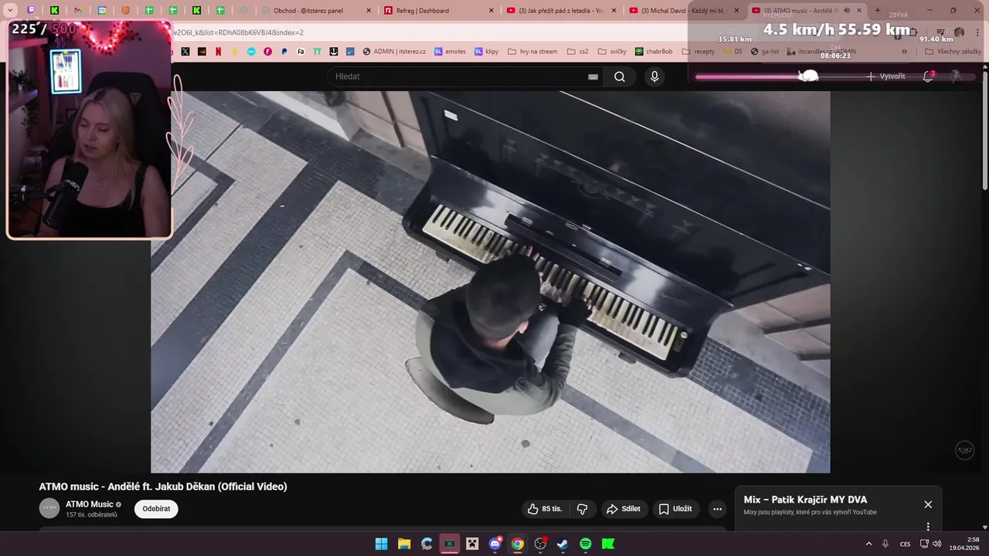Close the Mix playlist panel
The height and width of the screenshot is (556, 989).
pyautogui.click(x=928, y=504)
